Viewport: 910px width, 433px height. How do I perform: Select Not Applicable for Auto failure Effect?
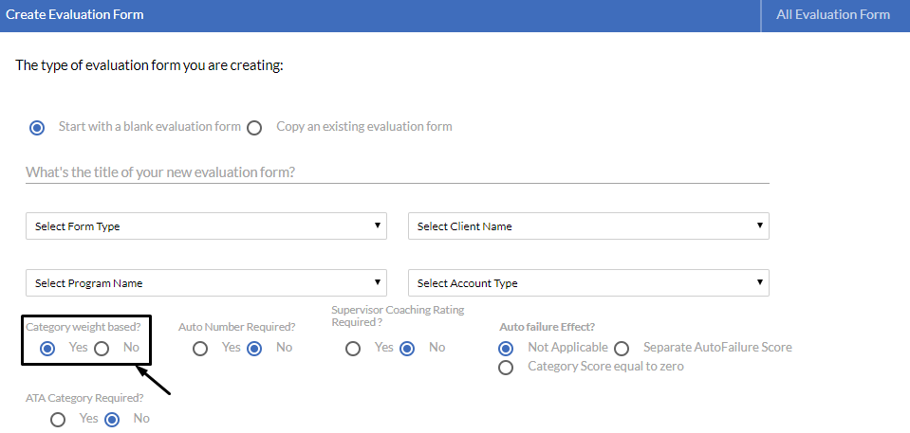[x=506, y=349]
